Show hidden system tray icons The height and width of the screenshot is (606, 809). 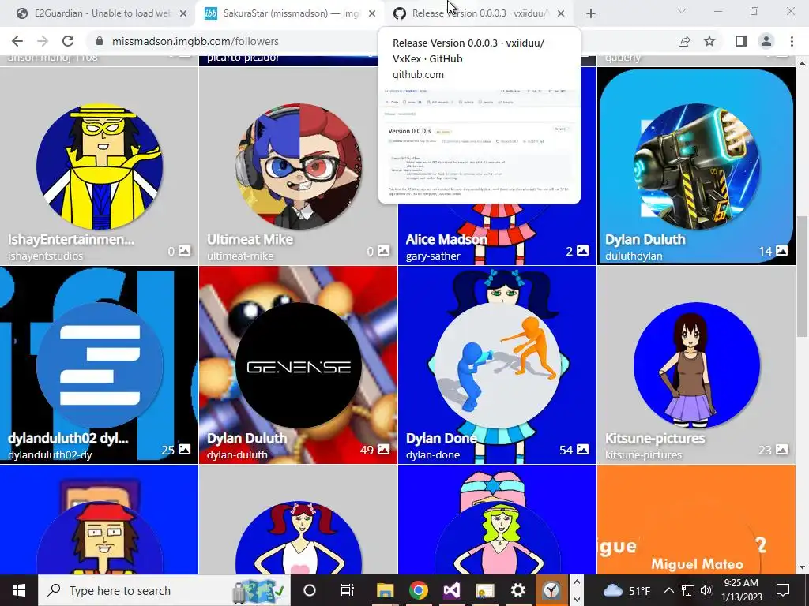pyautogui.click(x=668, y=590)
